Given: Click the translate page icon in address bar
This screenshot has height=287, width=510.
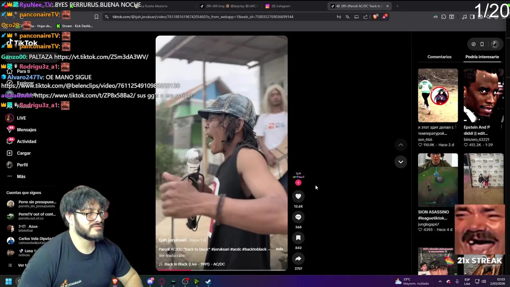Looking at the screenshot, I should (x=347, y=17).
